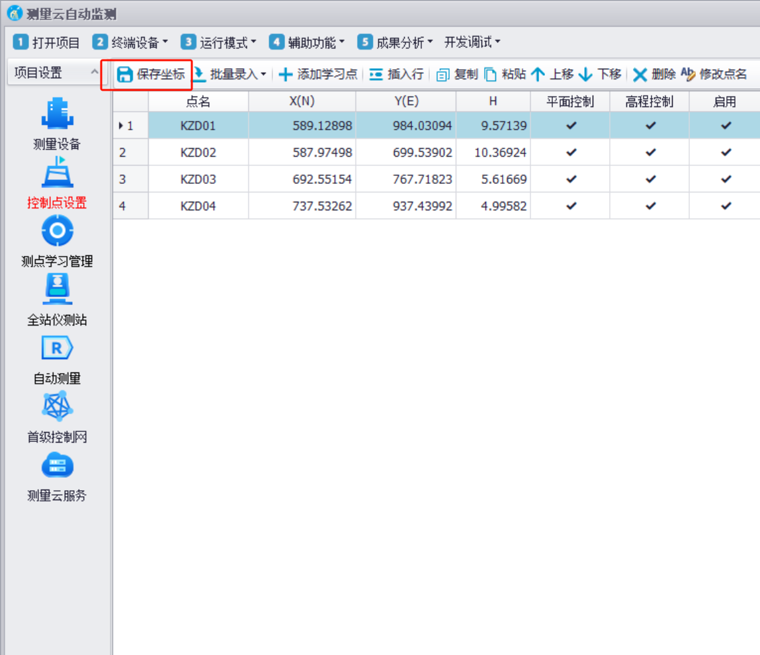Open the 测量云服务 cloud icon

(57, 466)
